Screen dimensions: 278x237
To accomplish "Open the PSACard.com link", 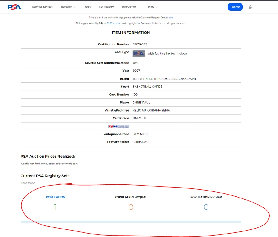I will pos(114,24).
